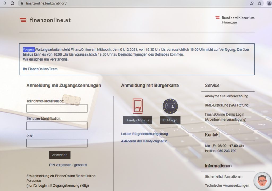Click the Handy-Signatur button
Viewport: 272px width, 191px height.
tap(138, 120)
